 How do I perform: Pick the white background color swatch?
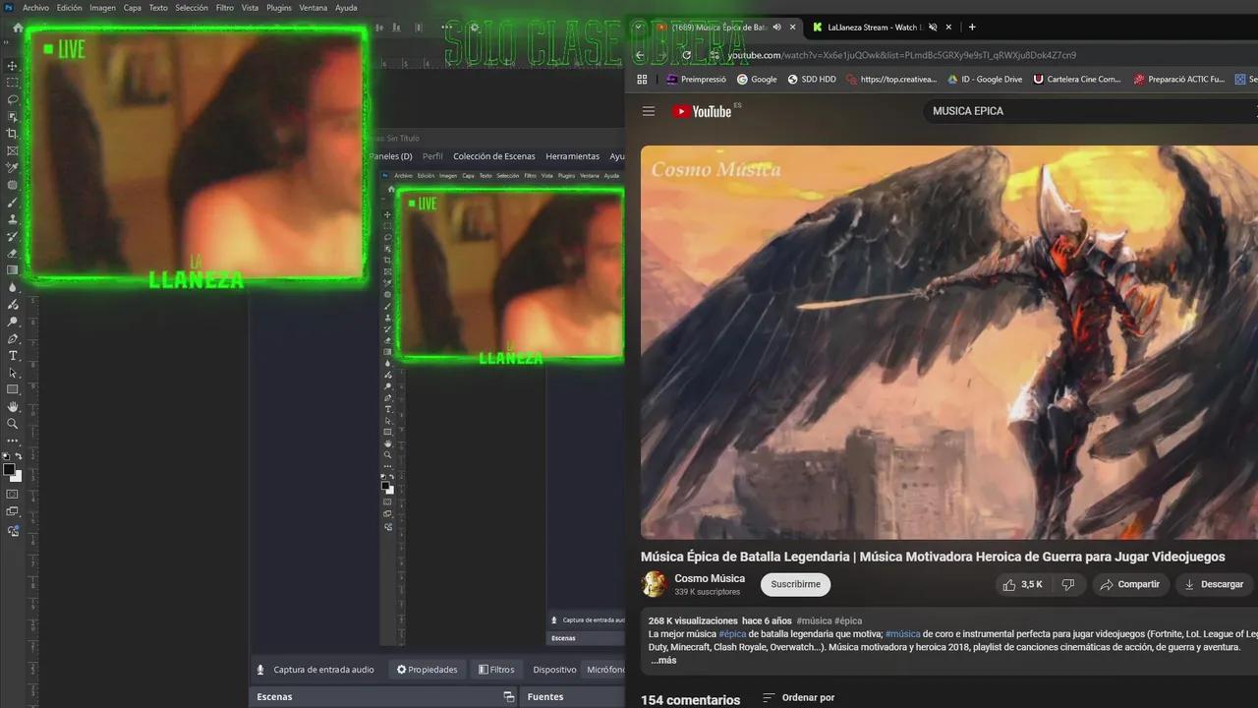(17, 477)
